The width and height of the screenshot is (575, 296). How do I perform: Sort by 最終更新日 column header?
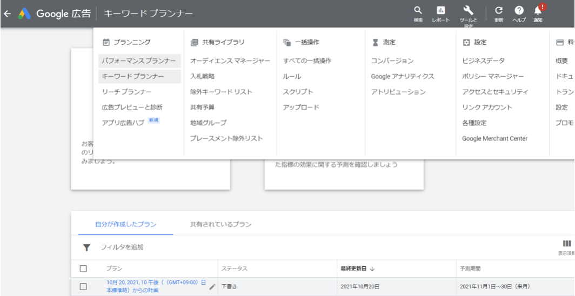coord(354,268)
